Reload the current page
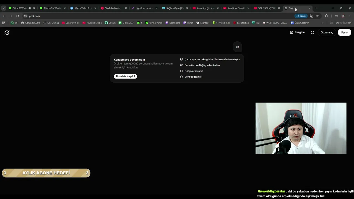 point(17,16)
